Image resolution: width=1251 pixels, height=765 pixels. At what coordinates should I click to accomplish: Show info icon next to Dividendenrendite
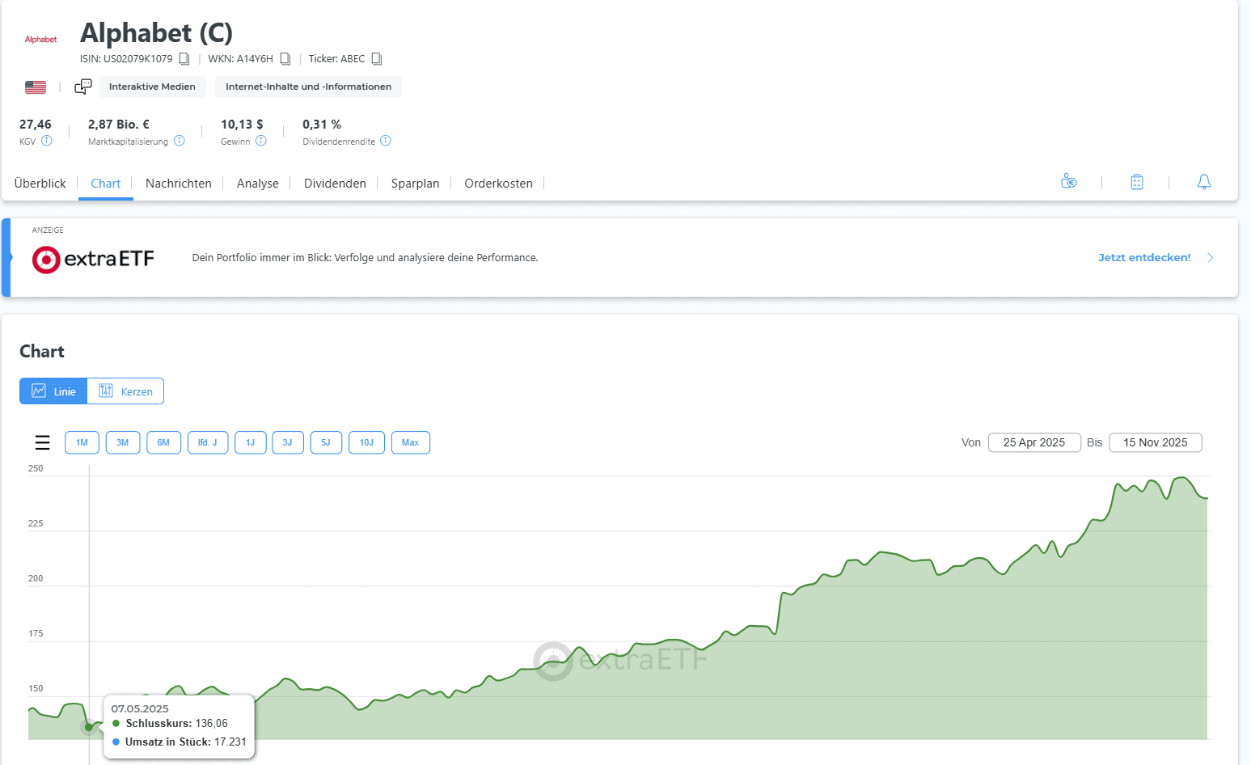click(386, 141)
